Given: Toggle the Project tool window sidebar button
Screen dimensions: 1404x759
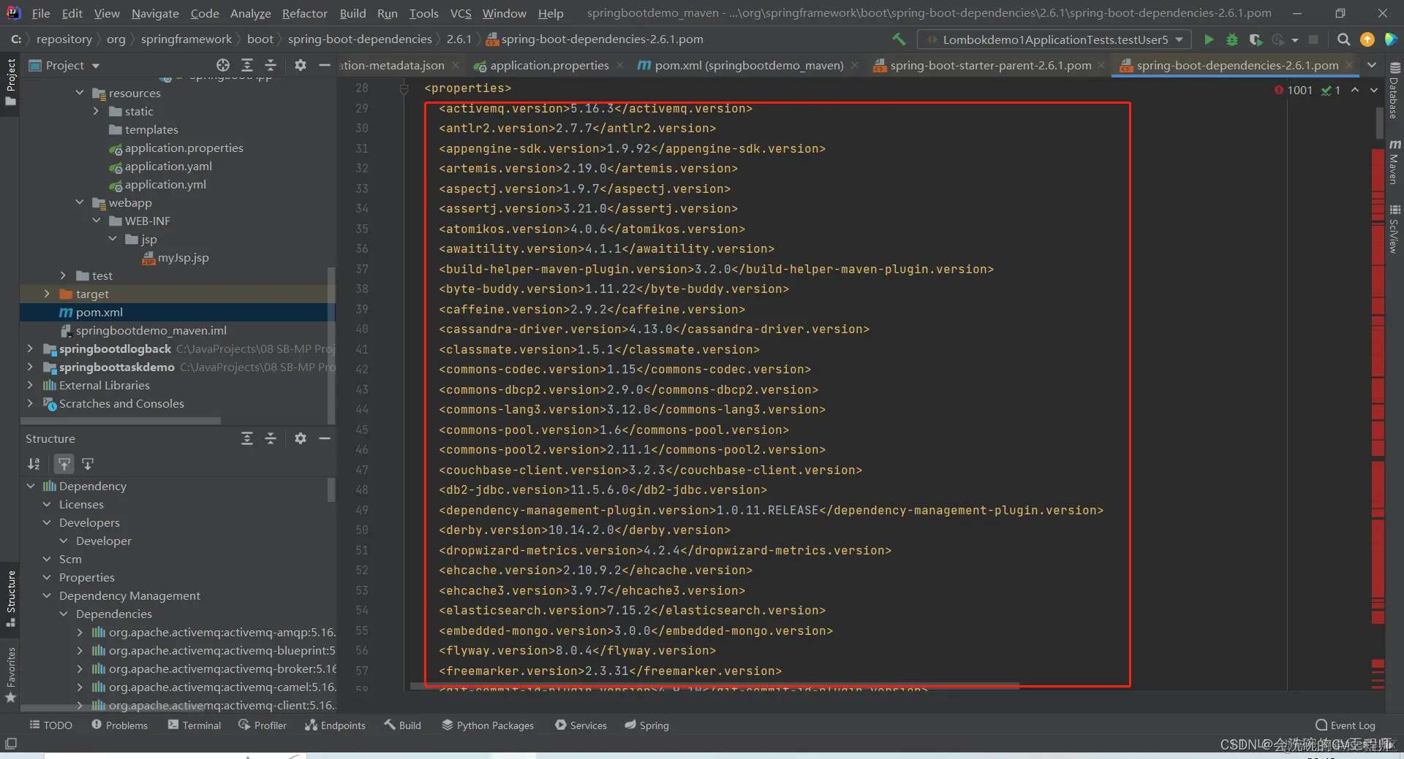Looking at the screenshot, I should click(10, 81).
